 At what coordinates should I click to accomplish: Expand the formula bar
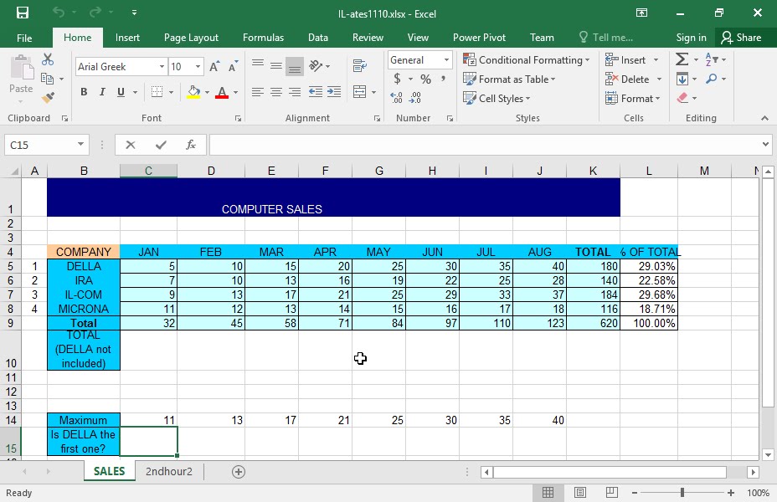pos(765,145)
